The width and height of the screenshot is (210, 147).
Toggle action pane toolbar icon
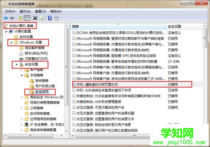coord(56,18)
